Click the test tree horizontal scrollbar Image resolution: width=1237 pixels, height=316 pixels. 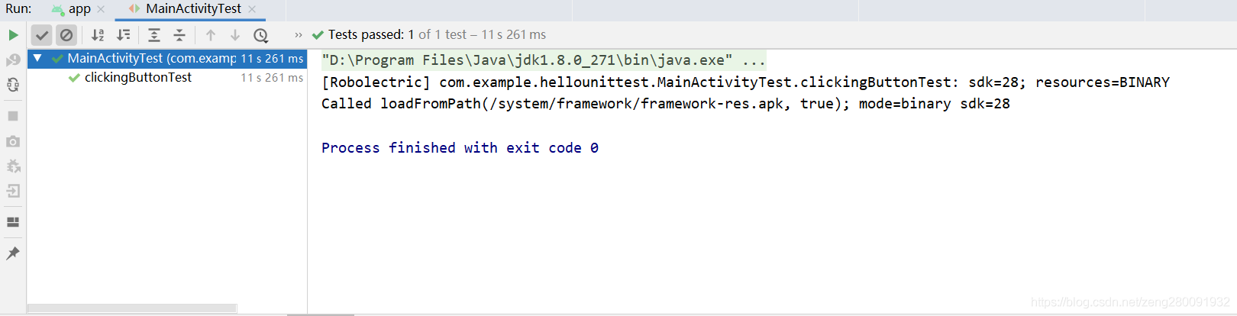[132, 308]
